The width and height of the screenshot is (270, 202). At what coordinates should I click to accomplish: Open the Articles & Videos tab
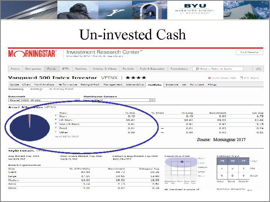point(105,69)
